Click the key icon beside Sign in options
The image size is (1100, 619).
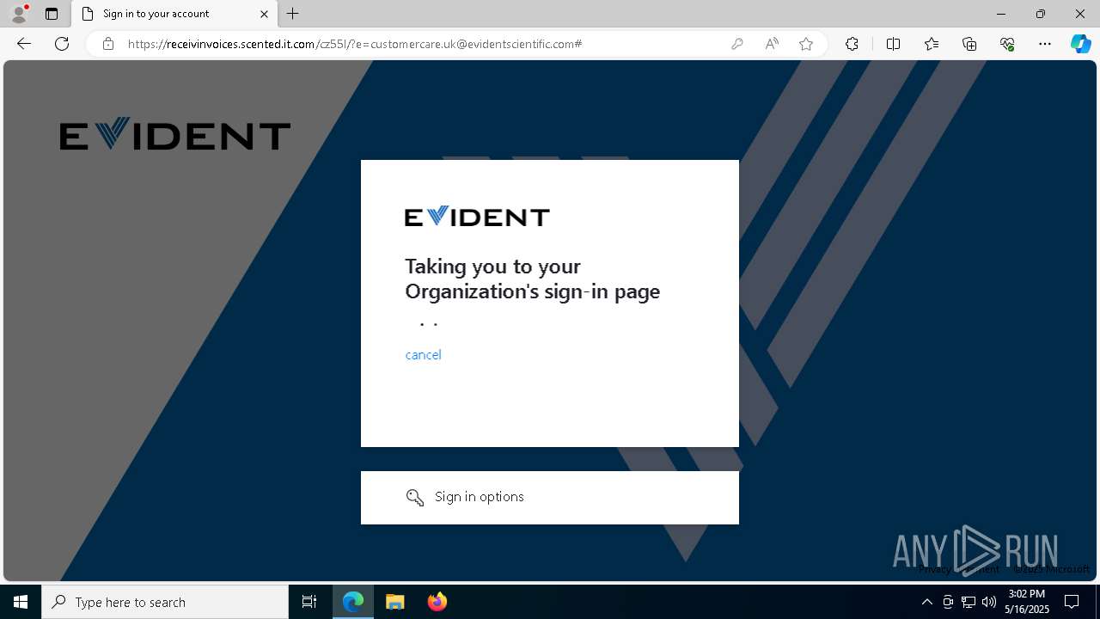point(415,497)
